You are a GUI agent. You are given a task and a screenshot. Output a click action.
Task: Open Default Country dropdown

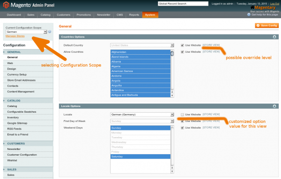pos(142,45)
